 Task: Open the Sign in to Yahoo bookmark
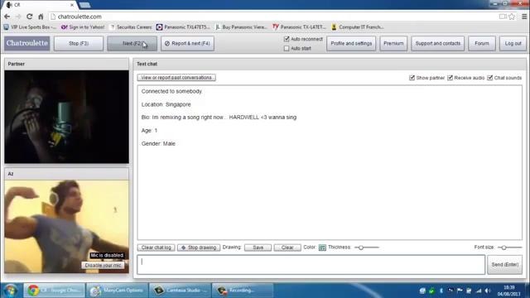pos(83,27)
